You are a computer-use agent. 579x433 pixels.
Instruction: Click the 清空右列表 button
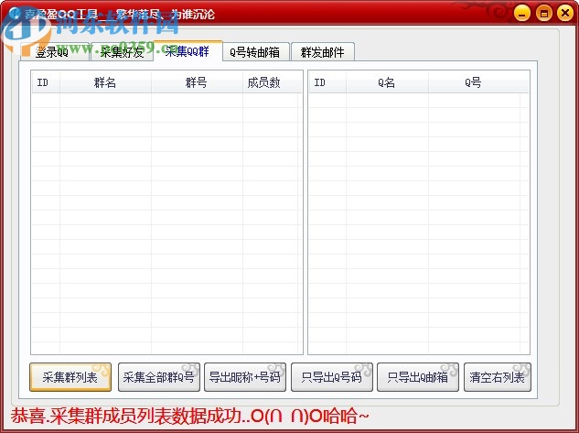click(x=498, y=377)
